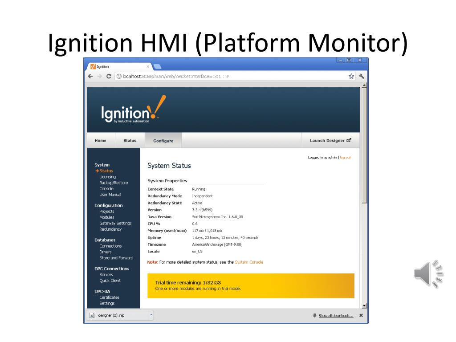Open Modules in sidebar
Viewport: 456px width, 342px height.
tap(107, 217)
